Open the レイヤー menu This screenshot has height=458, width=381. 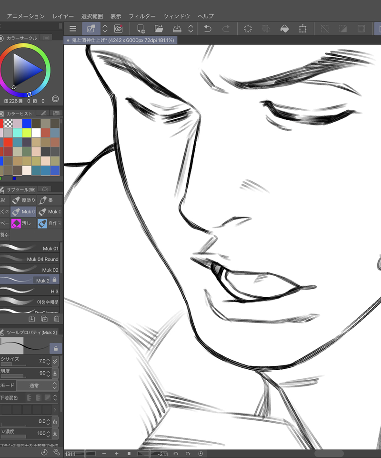pyautogui.click(x=63, y=16)
